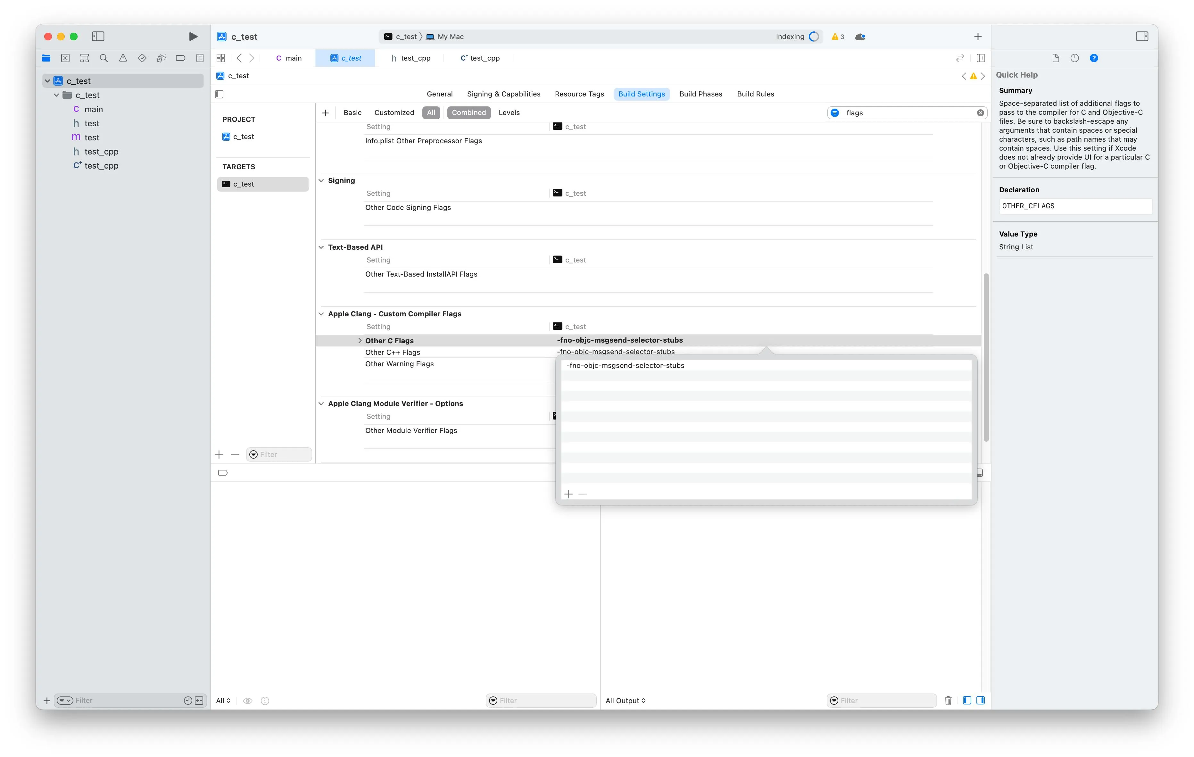The width and height of the screenshot is (1194, 757).
Task: Collapse the Signing section
Action: click(321, 180)
